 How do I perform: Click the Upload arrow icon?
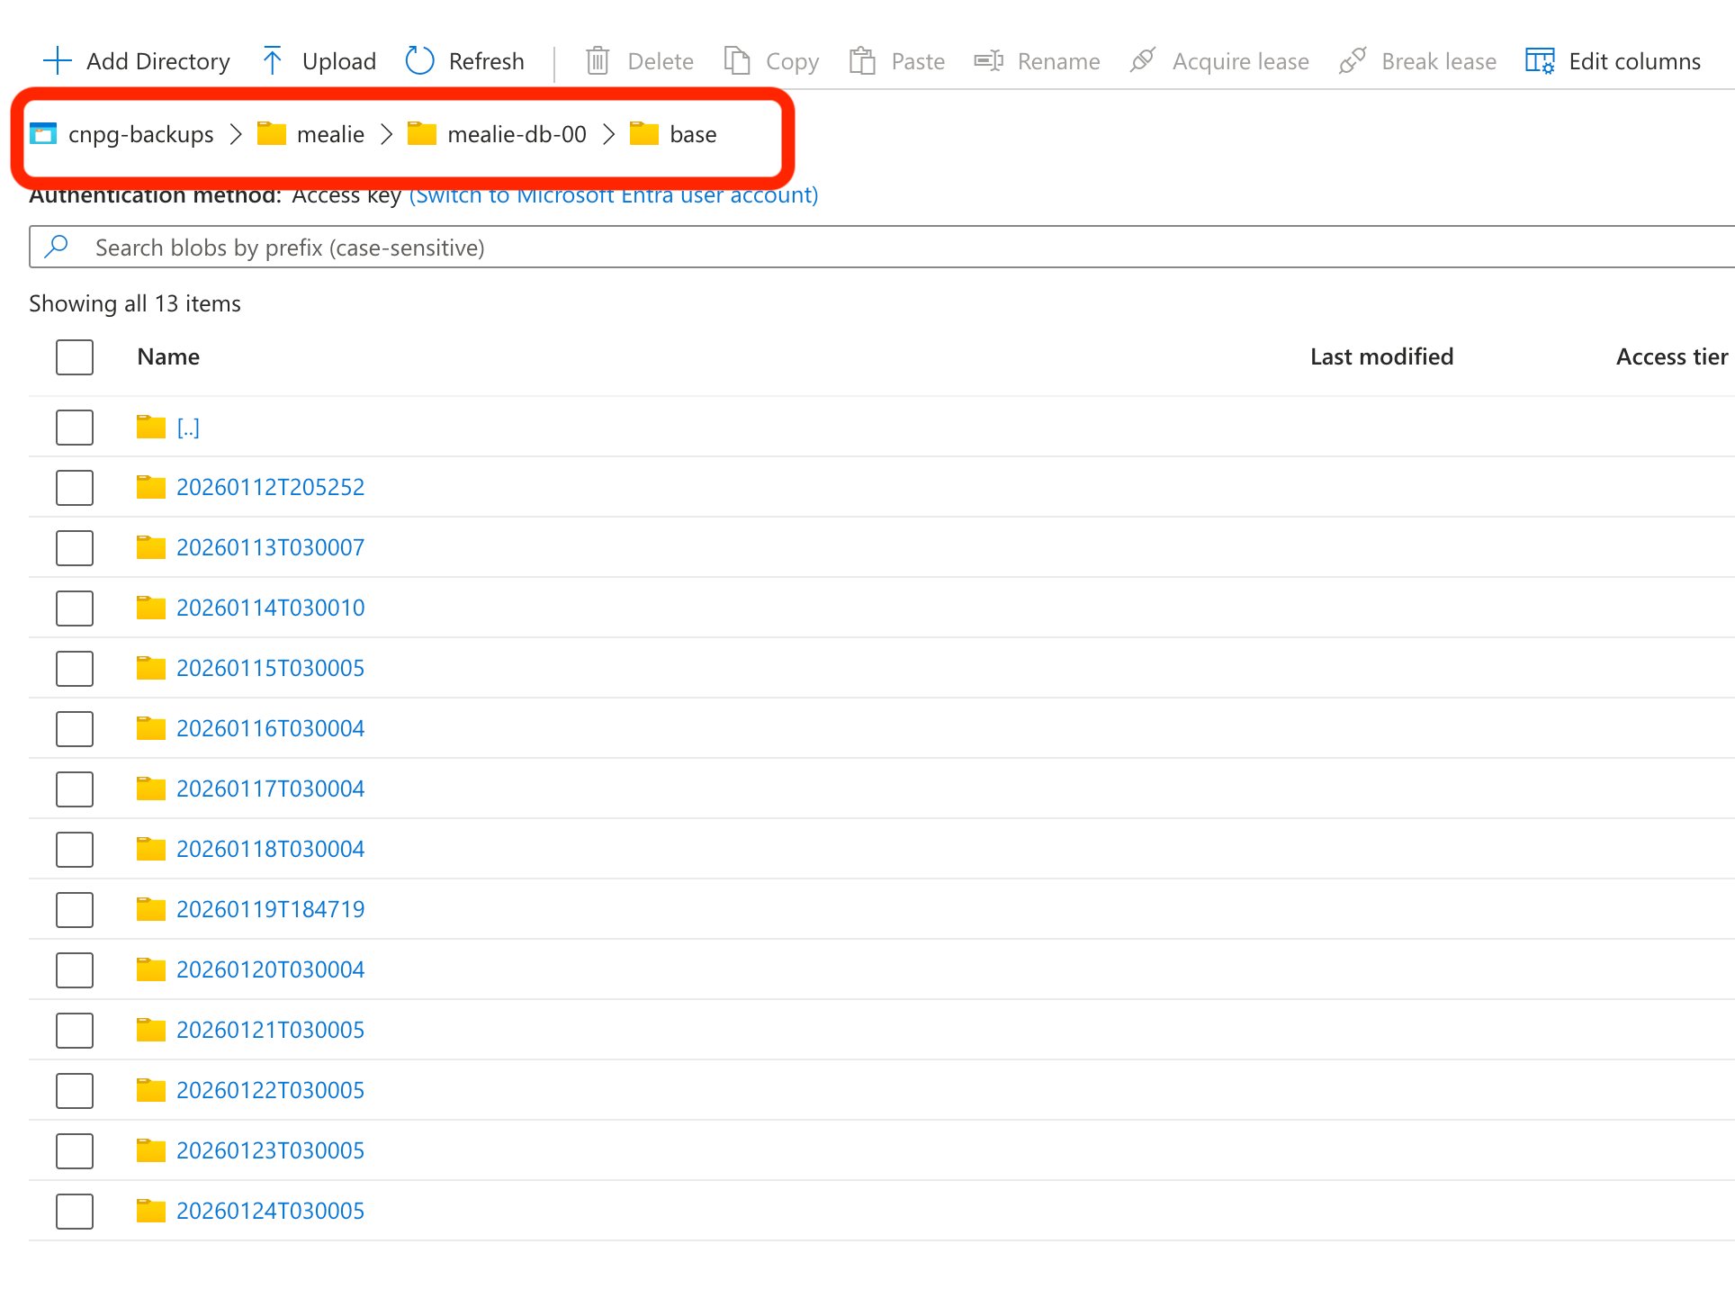(272, 61)
